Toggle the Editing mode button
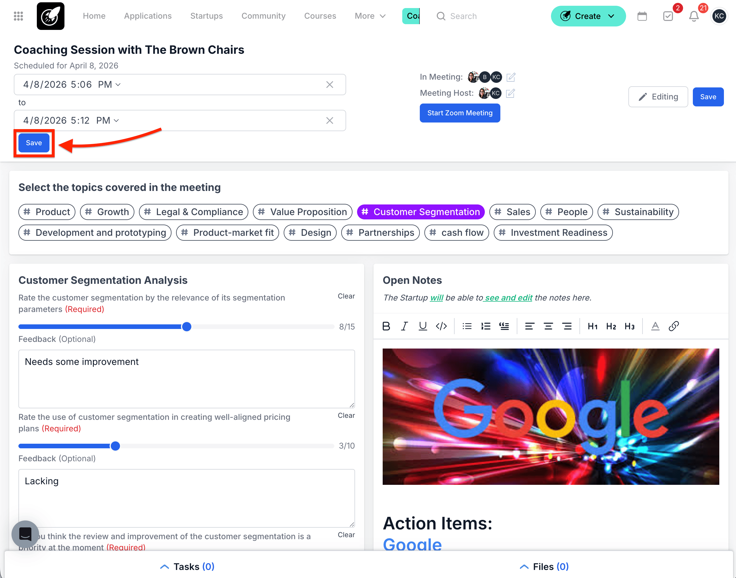The height and width of the screenshot is (578, 736). click(x=658, y=97)
